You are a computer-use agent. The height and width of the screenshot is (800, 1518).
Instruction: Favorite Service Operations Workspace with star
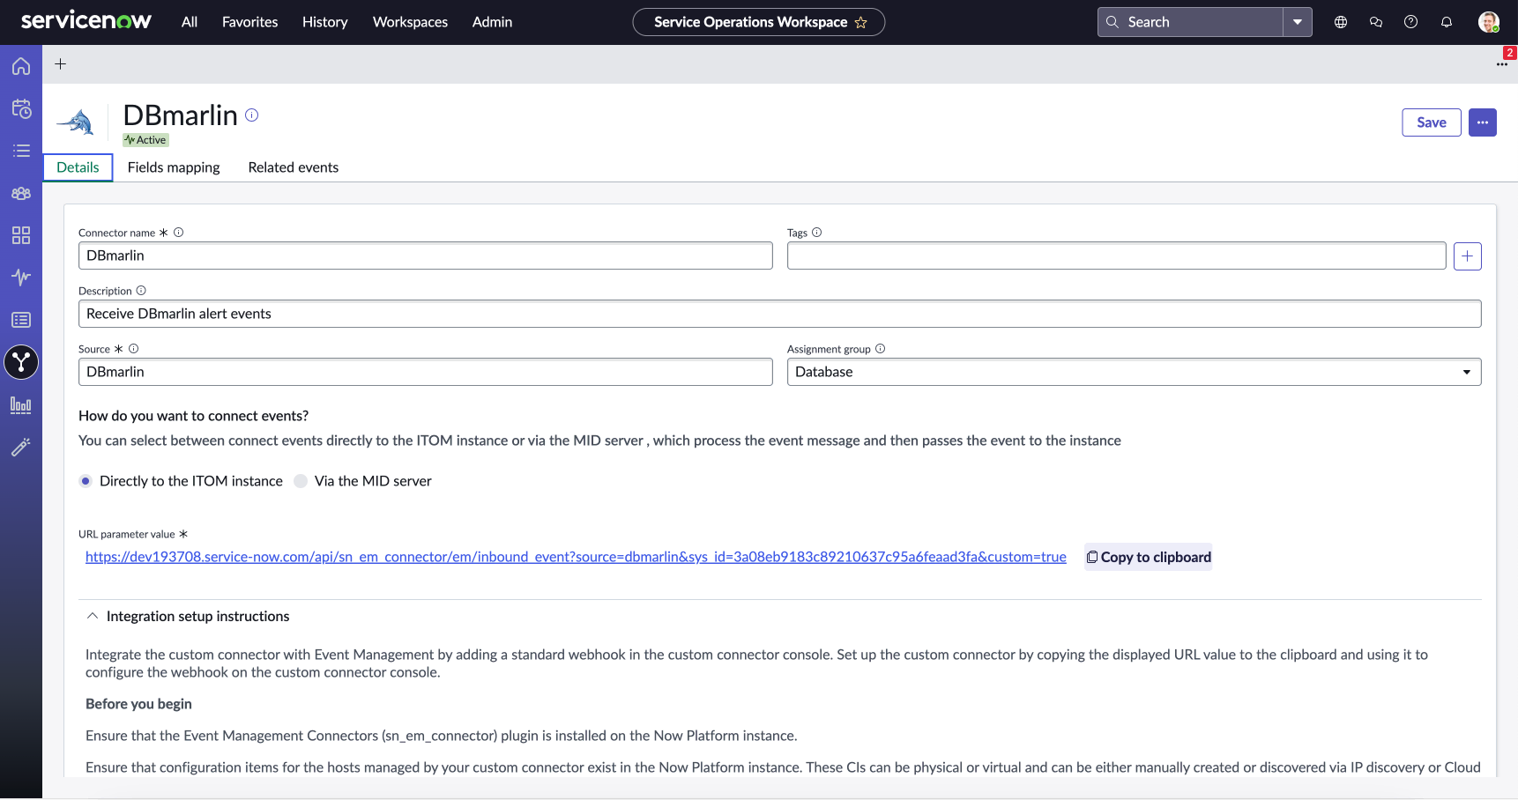[x=861, y=22]
